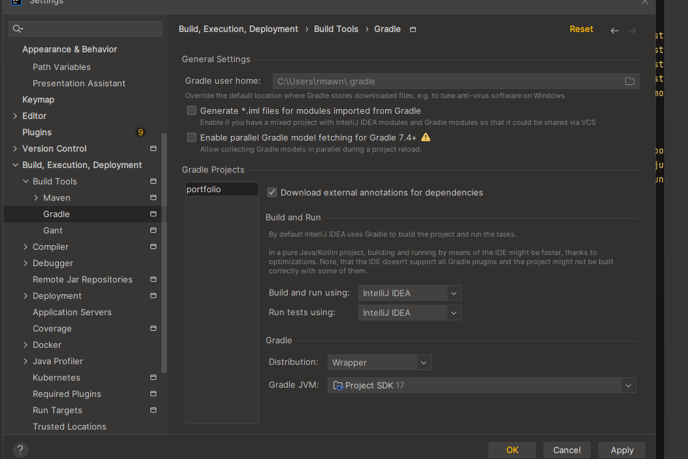Open the Build and run using dropdown
This screenshot has width=688, height=459.
tap(409, 293)
